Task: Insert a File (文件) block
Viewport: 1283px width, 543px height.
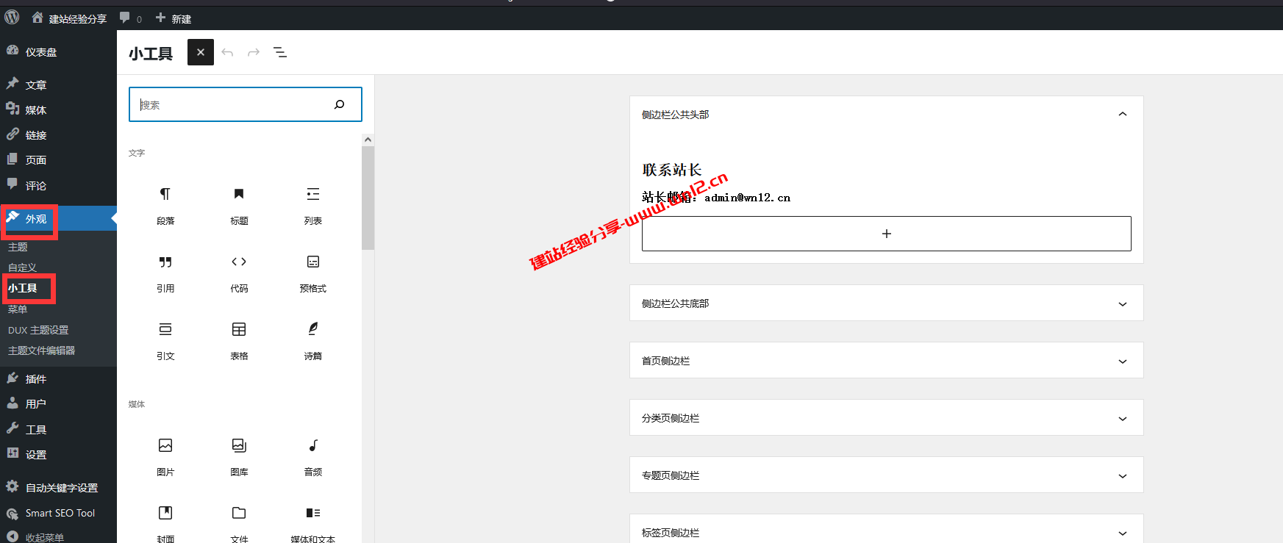Action: [x=239, y=522]
